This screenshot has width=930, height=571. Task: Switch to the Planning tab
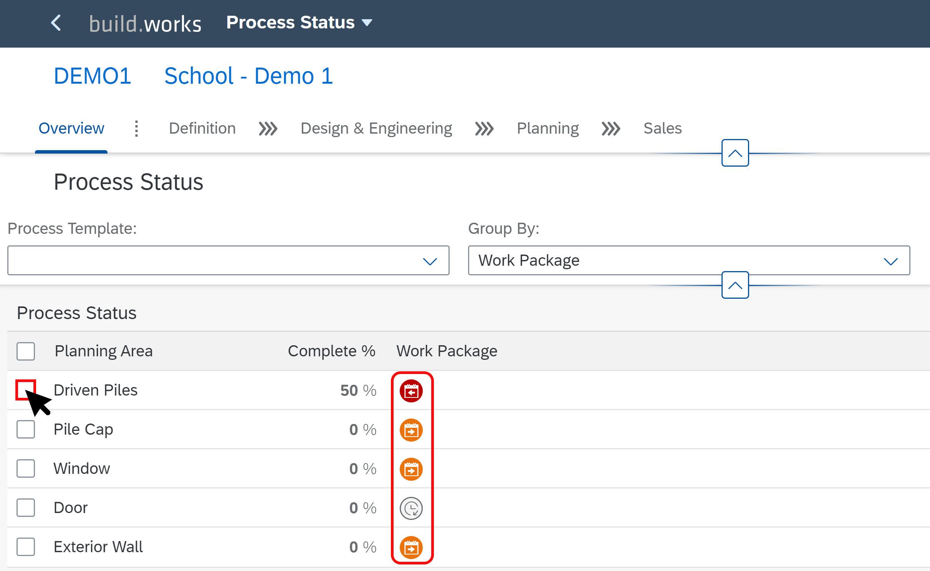[x=548, y=128]
